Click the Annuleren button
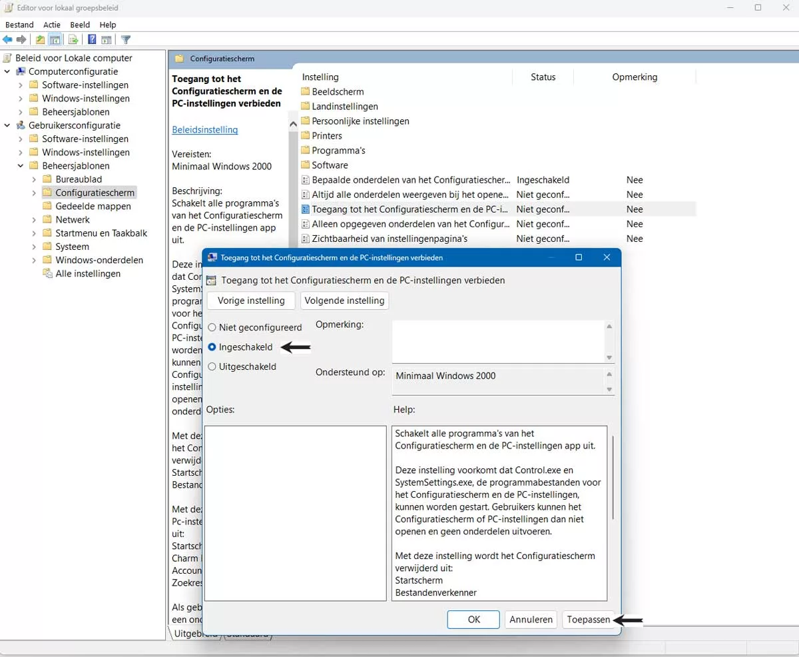The width and height of the screenshot is (799, 657). (531, 619)
